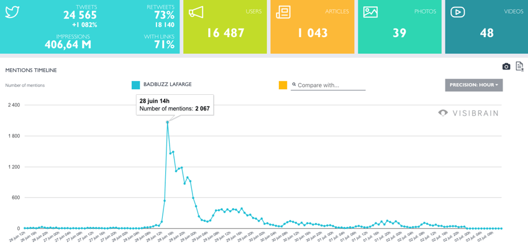Take a chart snapshot with the camera icon
Screen dimensions: 528x246
click(x=506, y=66)
